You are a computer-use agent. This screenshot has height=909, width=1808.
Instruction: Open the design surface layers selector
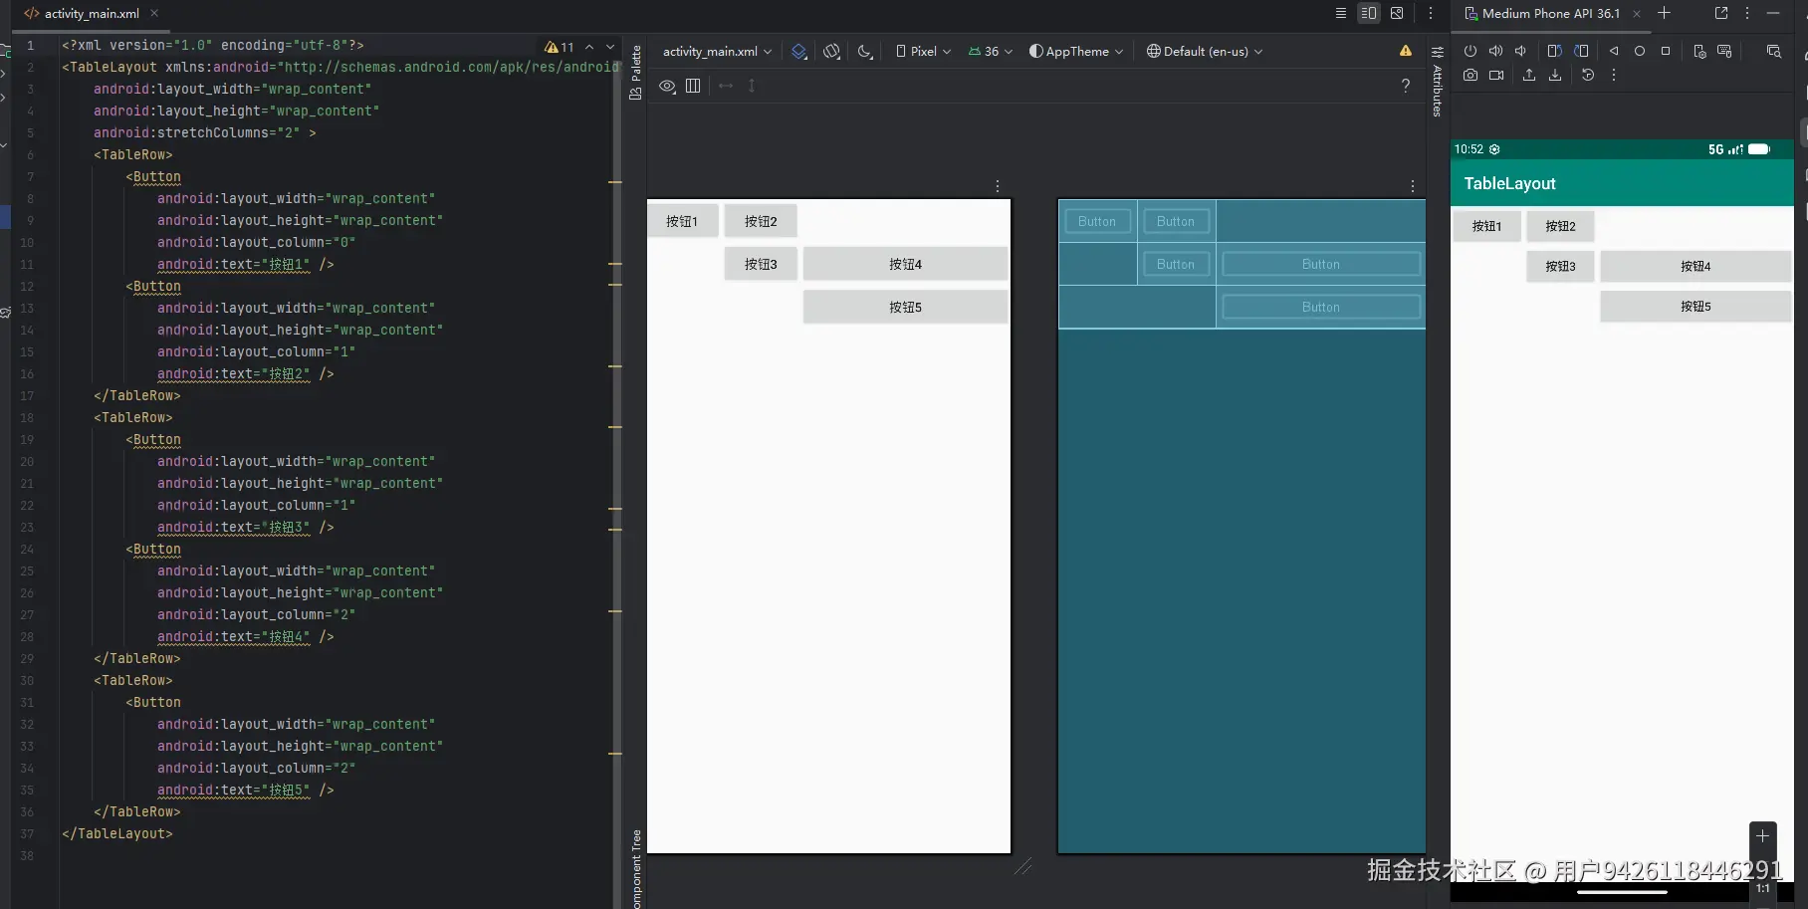(798, 52)
